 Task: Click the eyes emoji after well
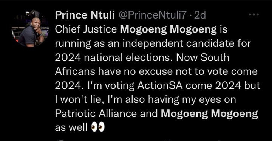click(x=98, y=127)
